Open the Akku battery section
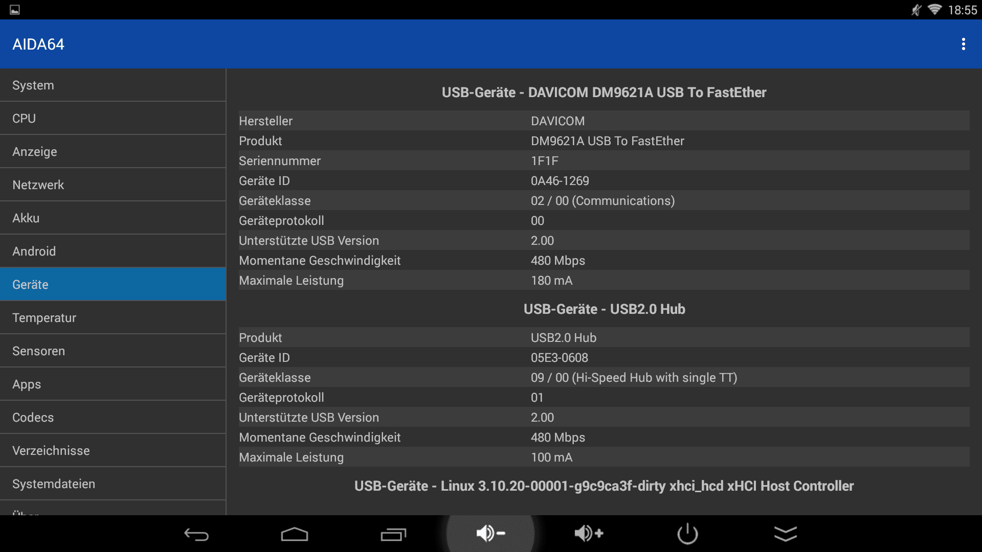The width and height of the screenshot is (982, 552). coord(113,218)
